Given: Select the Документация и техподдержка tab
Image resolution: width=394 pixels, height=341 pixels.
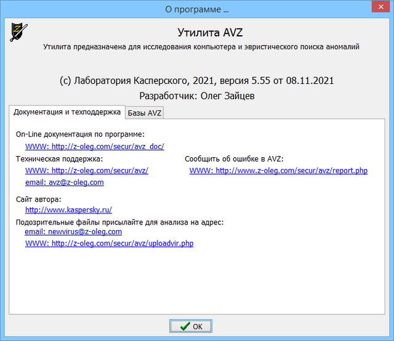Looking at the screenshot, I should [67, 112].
